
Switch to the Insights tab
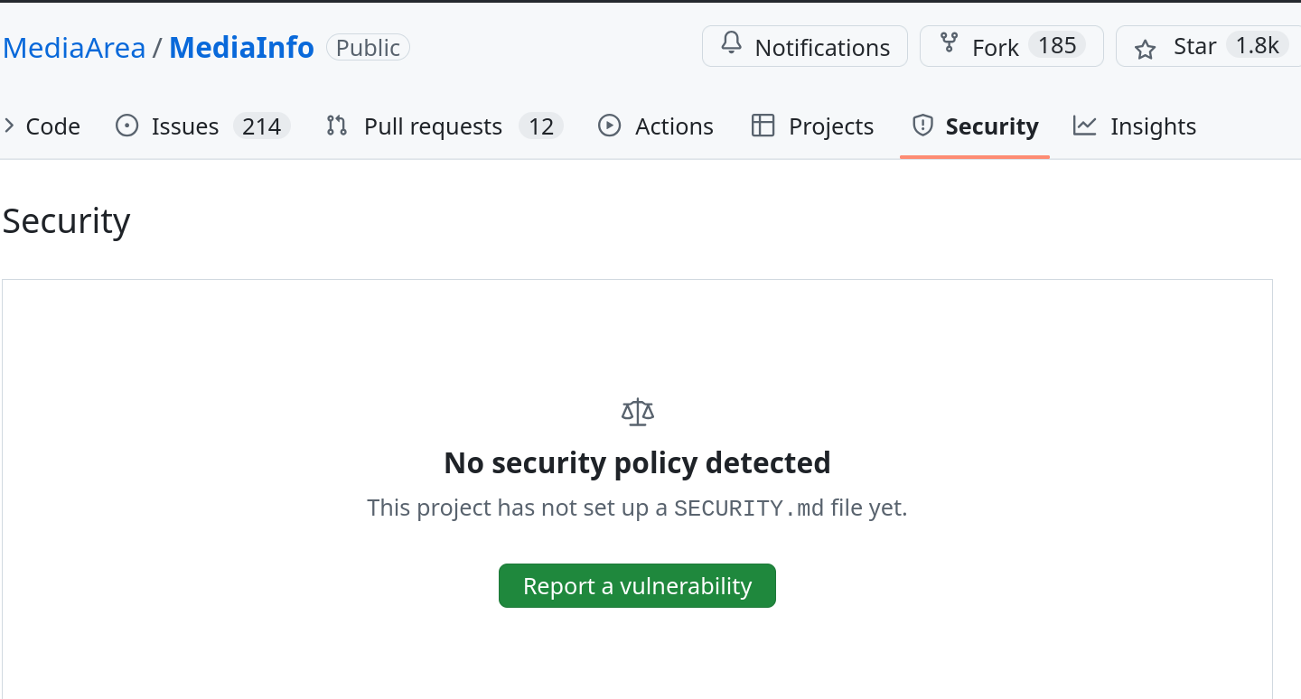[1153, 126]
